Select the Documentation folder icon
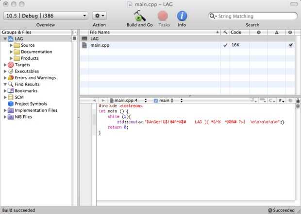This screenshot has width=301, height=214. pos(17,52)
